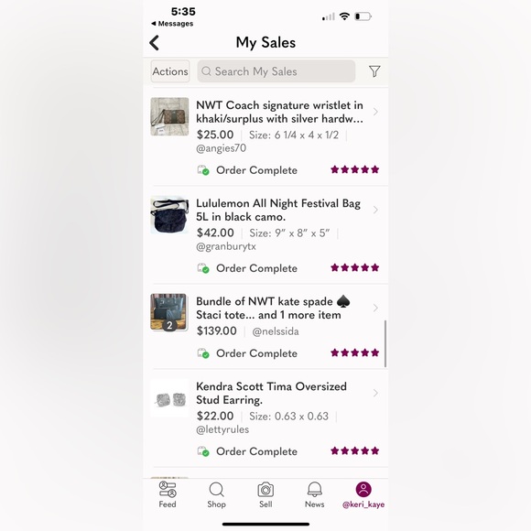Image resolution: width=531 pixels, height=531 pixels.
Task: Tap the five-star rating on Coach order
Action: (x=354, y=169)
